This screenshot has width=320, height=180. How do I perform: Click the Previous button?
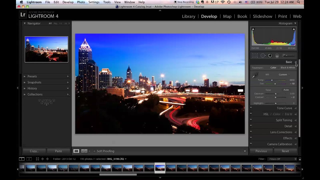coord(261,151)
